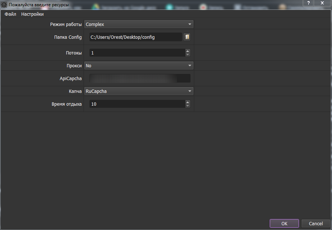
Task: Click the application icon in the title bar
Action: [x=4, y=4]
